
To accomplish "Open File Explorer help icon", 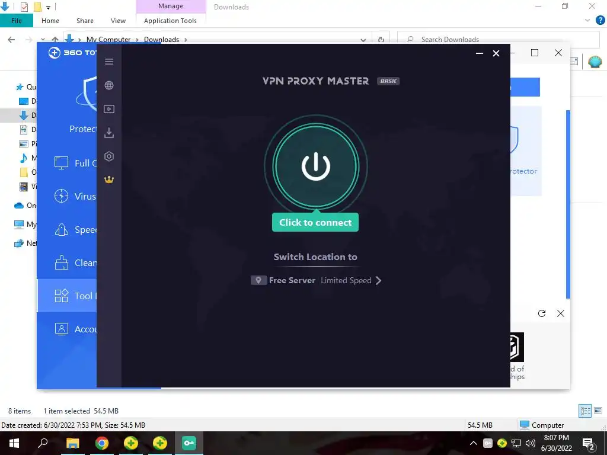I will coord(600,21).
